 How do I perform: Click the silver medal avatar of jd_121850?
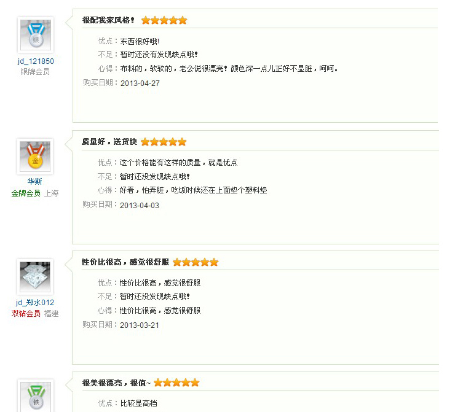(x=36, y=35)
